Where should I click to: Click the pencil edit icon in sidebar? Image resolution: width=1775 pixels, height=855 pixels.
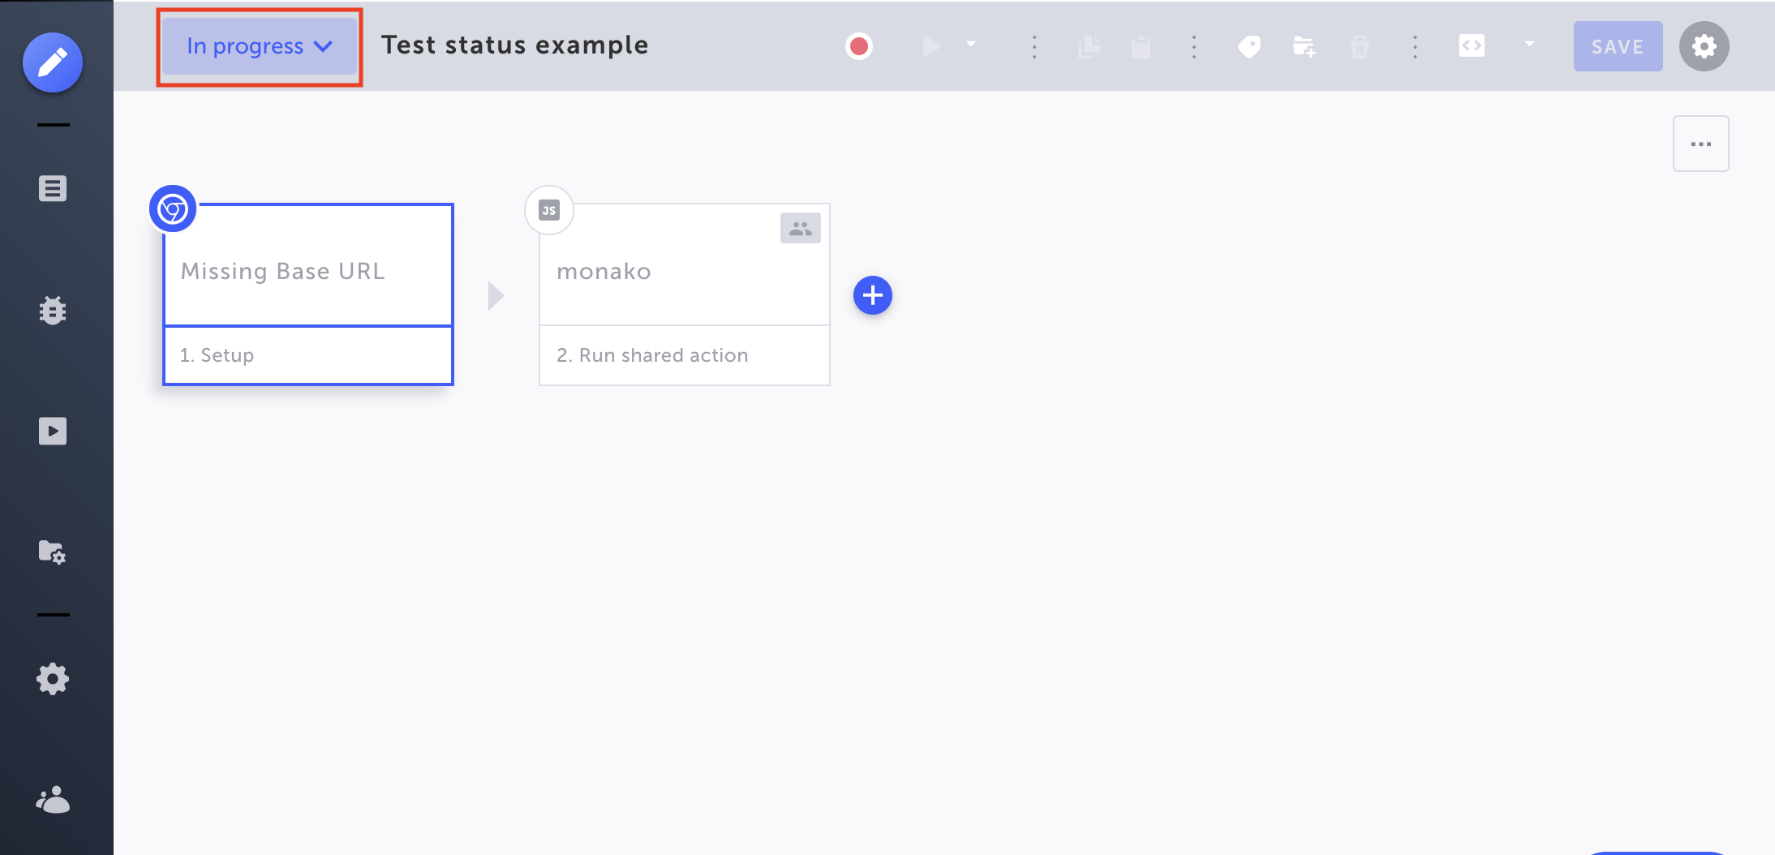(53, 62)
